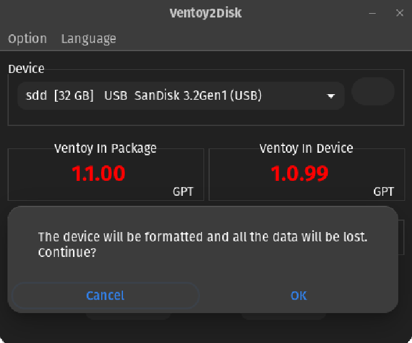The image size is (412, 343).
Task: Click the 1.0.99 device version number
Action: pos(300,173)
